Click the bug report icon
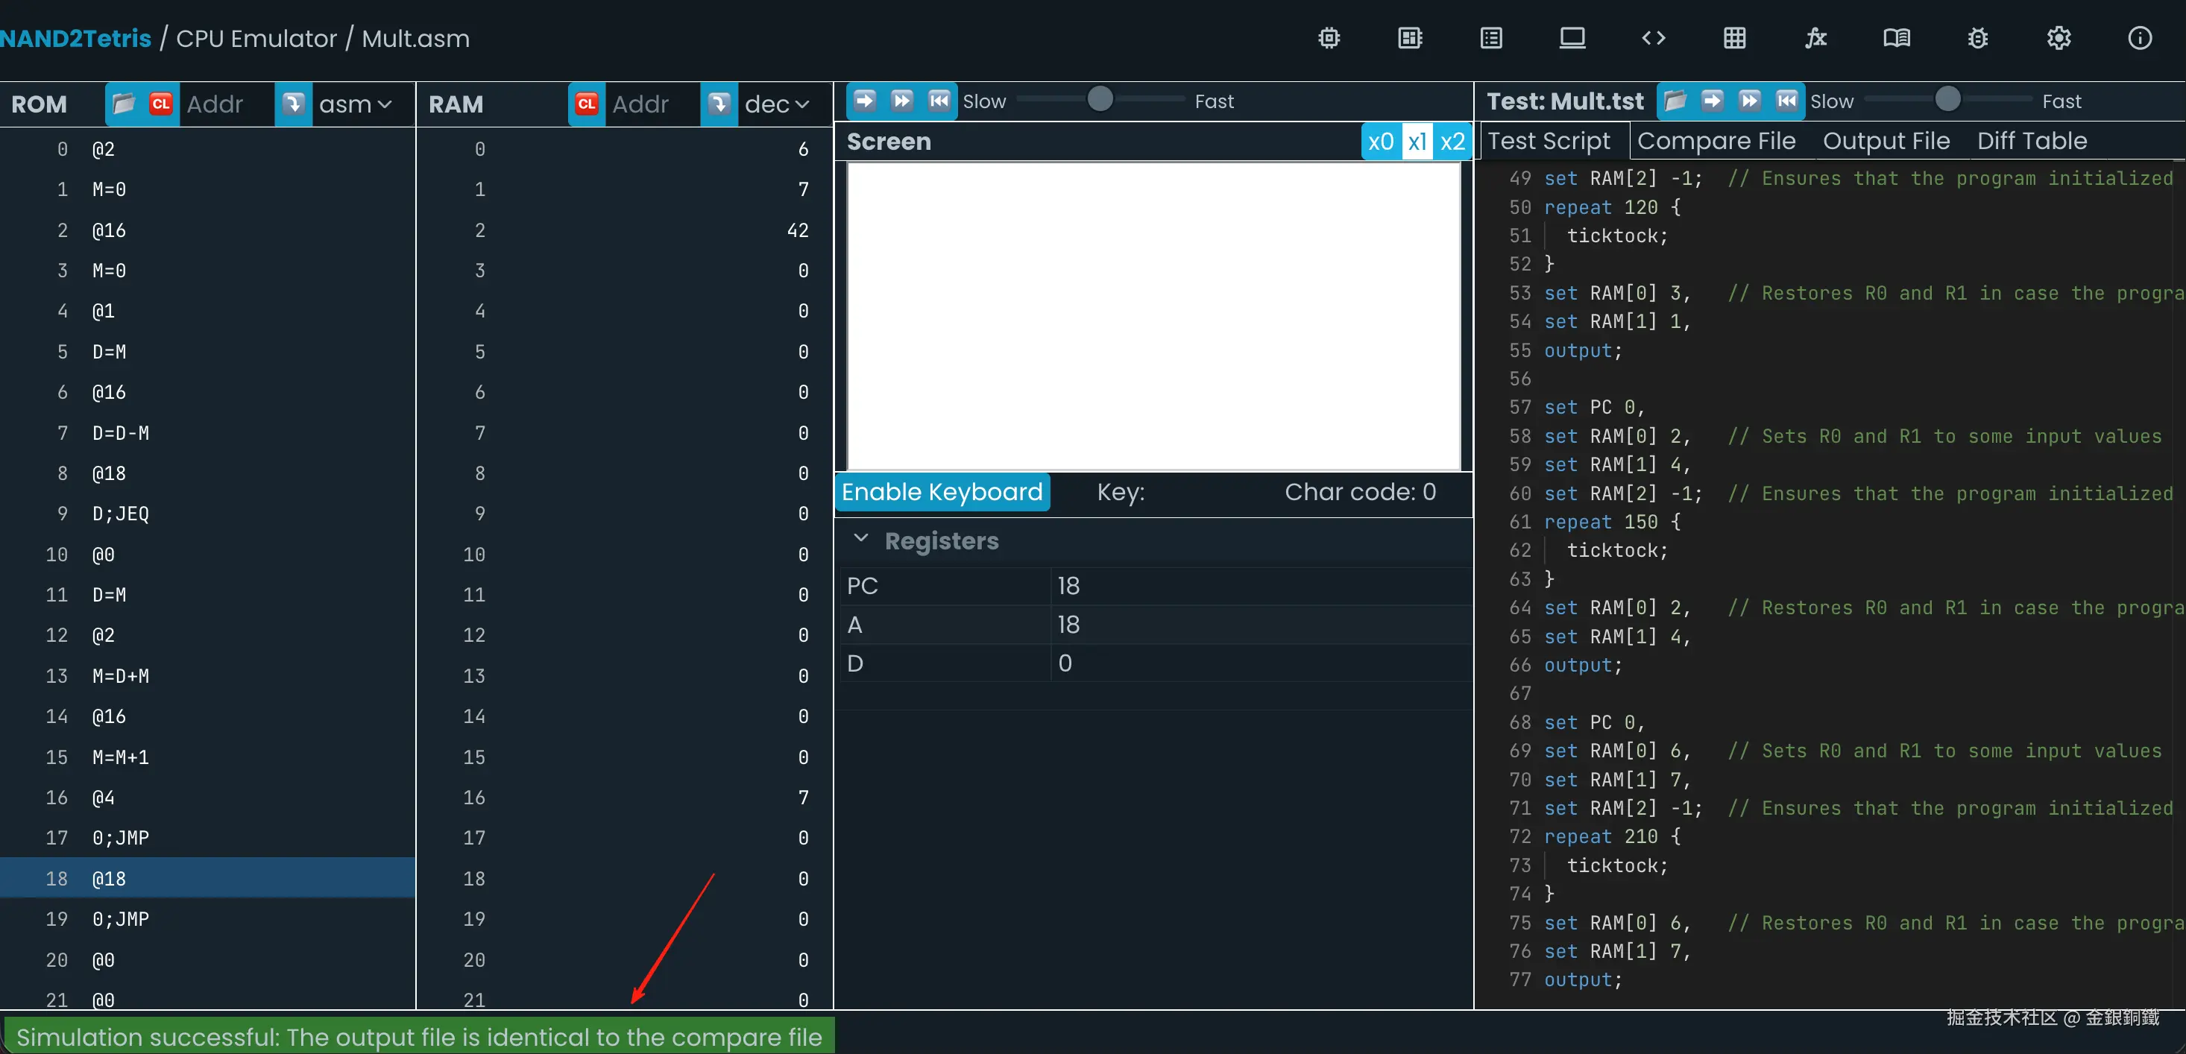2186x1054 pixels. [1978, 38]
